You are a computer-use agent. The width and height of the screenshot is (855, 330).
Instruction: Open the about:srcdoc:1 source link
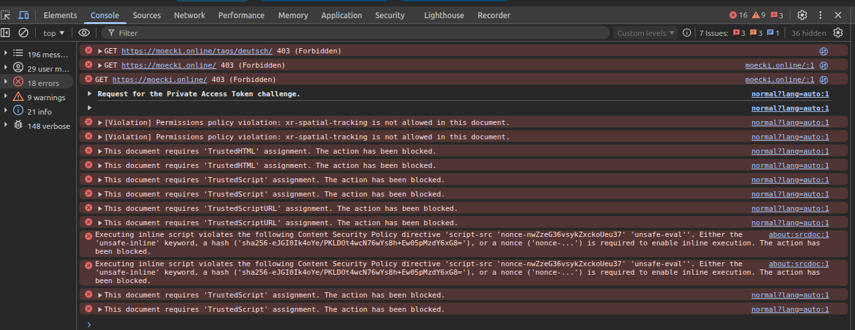(798, 234)
